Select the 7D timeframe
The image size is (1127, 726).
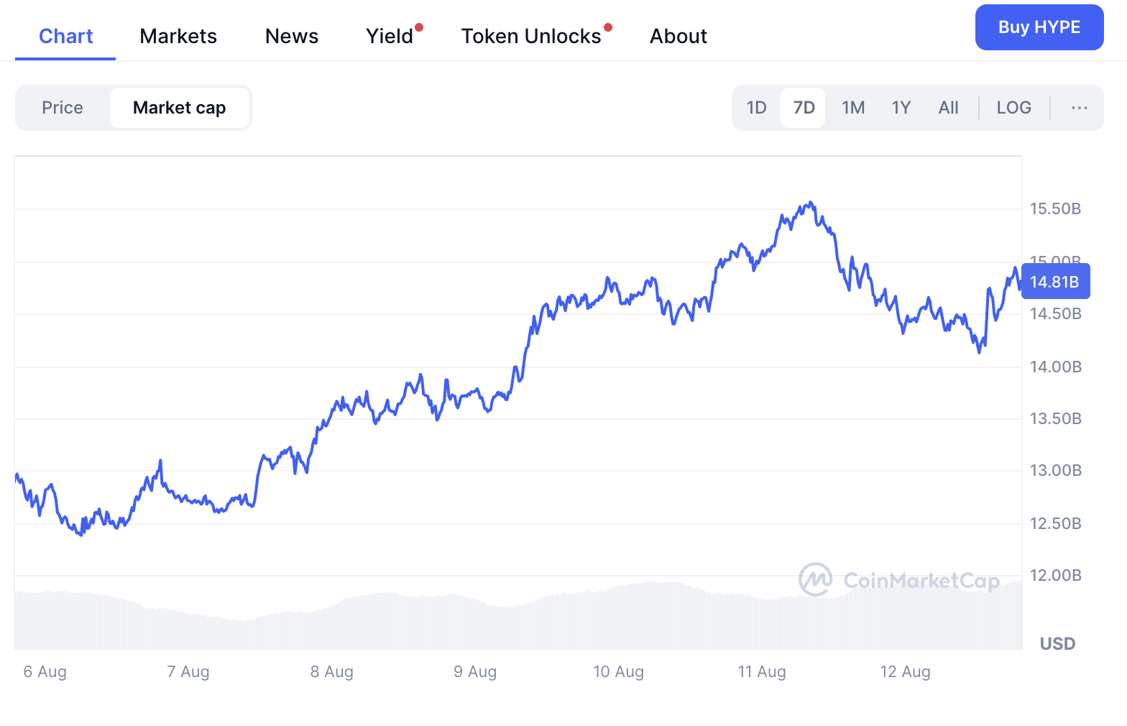[803, 107]
